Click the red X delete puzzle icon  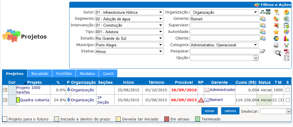(x=276, y=25)
